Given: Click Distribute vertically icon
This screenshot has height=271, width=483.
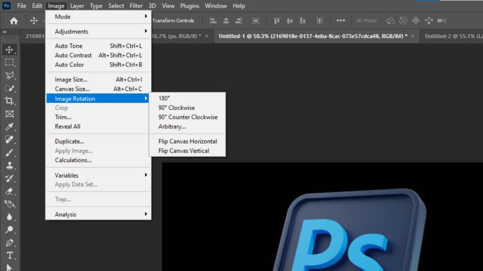Looking at the screenshot, I should (255, 21).
